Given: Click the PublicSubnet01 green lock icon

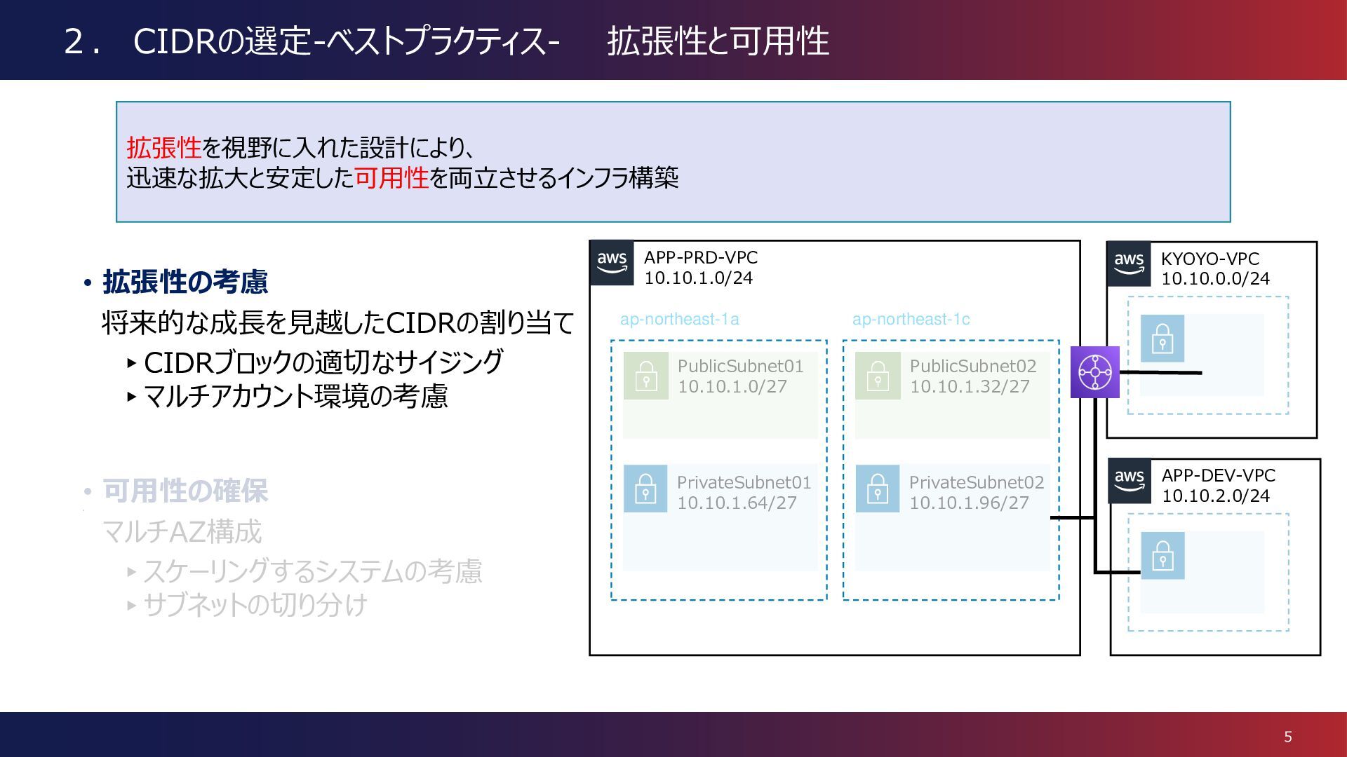Looking at the screenshot, I should pos(645,376).
